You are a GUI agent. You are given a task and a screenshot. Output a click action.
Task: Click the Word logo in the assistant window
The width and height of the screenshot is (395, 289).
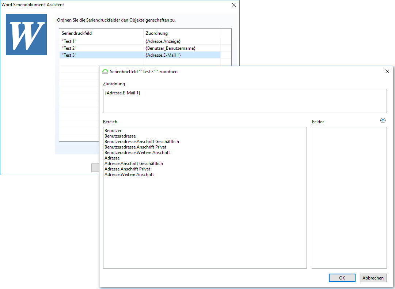[x=26, y=35]
